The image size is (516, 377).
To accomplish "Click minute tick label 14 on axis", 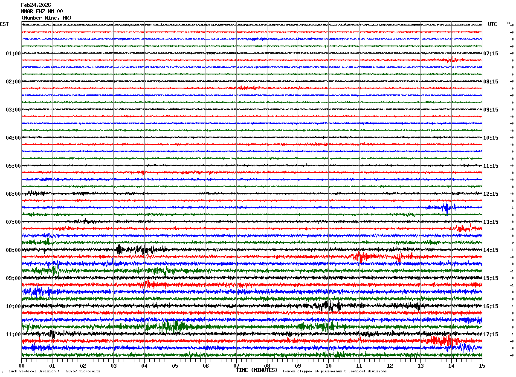I will (451, 366).
